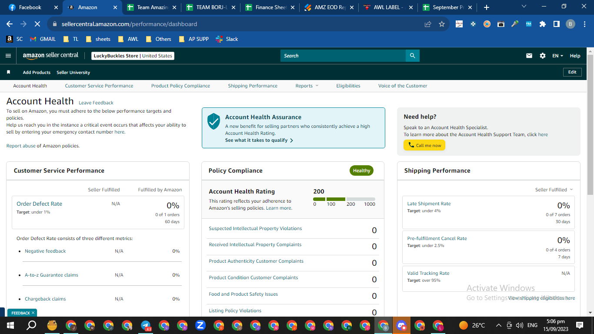Image resolution: width=594 pixels, height=334 pixels.
Task: Show hidden system tray icons
Action: pyautogui.click(x=498, y=325)
